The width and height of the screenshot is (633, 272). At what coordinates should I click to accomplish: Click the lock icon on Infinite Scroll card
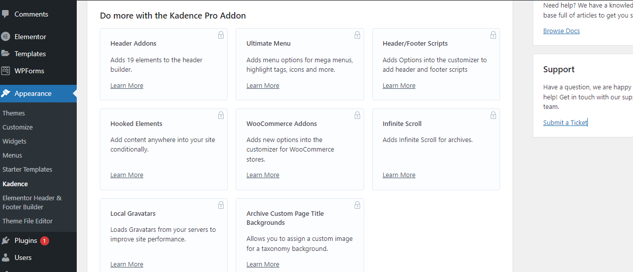coord(493,115)
